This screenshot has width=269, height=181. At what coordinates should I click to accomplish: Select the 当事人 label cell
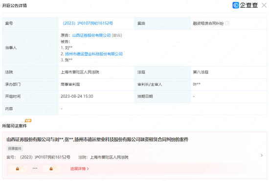click(x=30, y=47)
